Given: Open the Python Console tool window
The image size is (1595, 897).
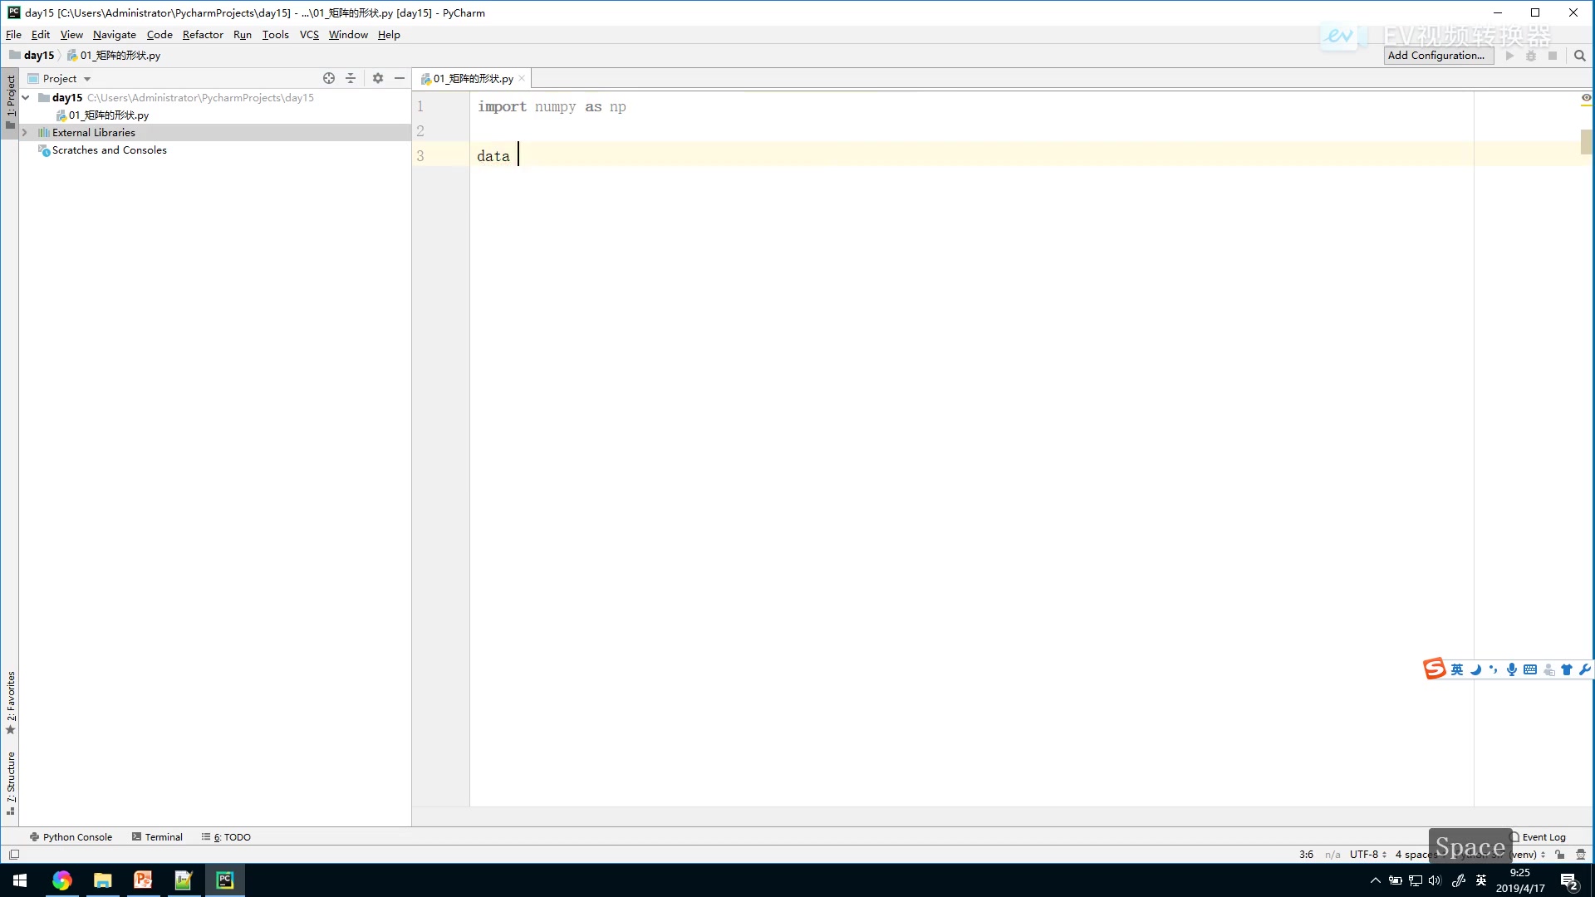Looking at the screenshot, I should (x=71, y=836).
